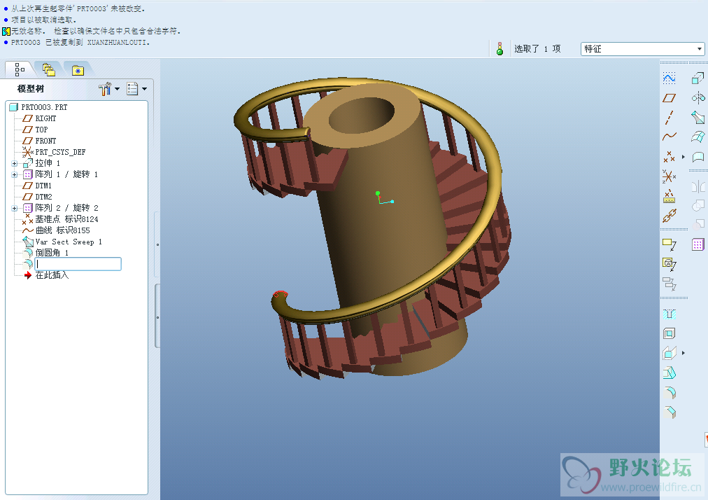Screen dimensions: 708x500
Task: Select the Hole tool
Action: [x=669, y=314]
